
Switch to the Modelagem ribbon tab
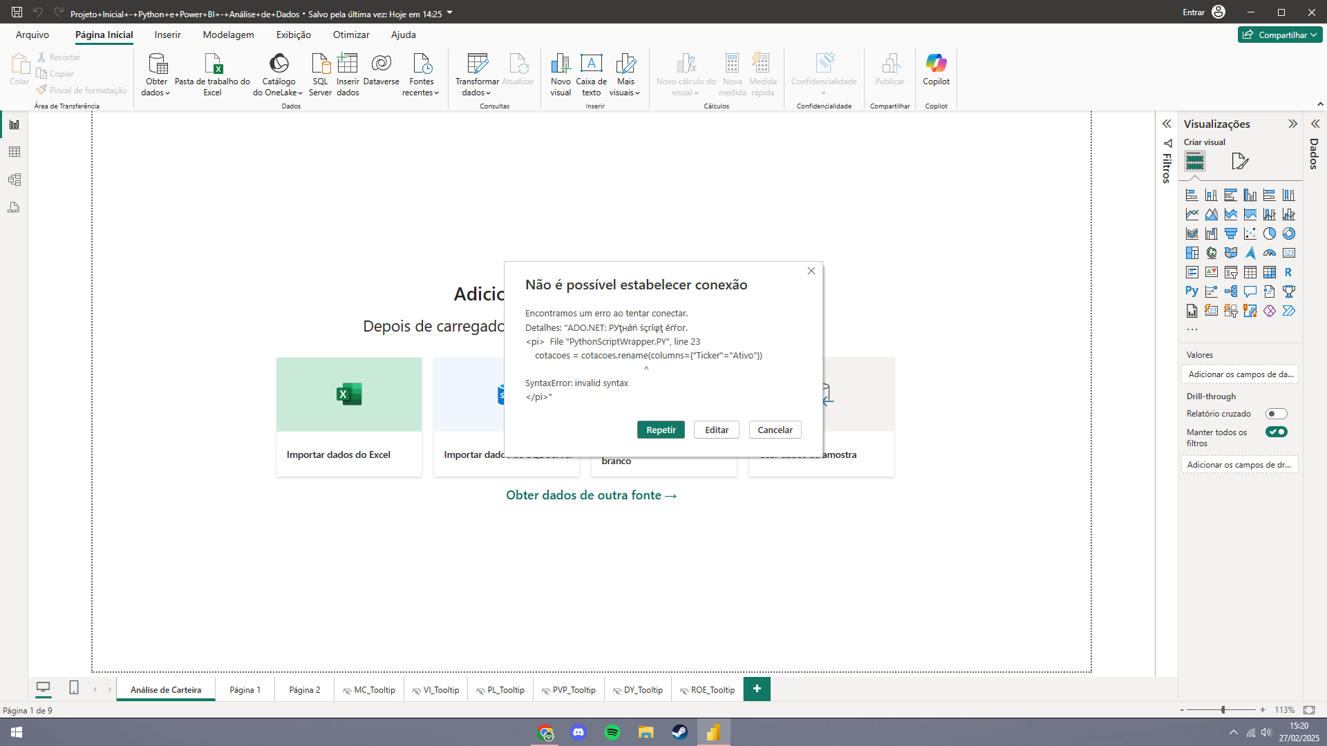[x=228, y=35]
